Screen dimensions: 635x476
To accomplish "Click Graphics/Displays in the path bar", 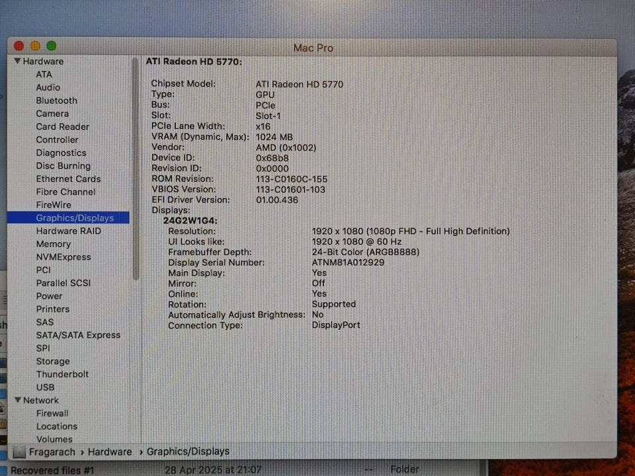I will point(188,452).
